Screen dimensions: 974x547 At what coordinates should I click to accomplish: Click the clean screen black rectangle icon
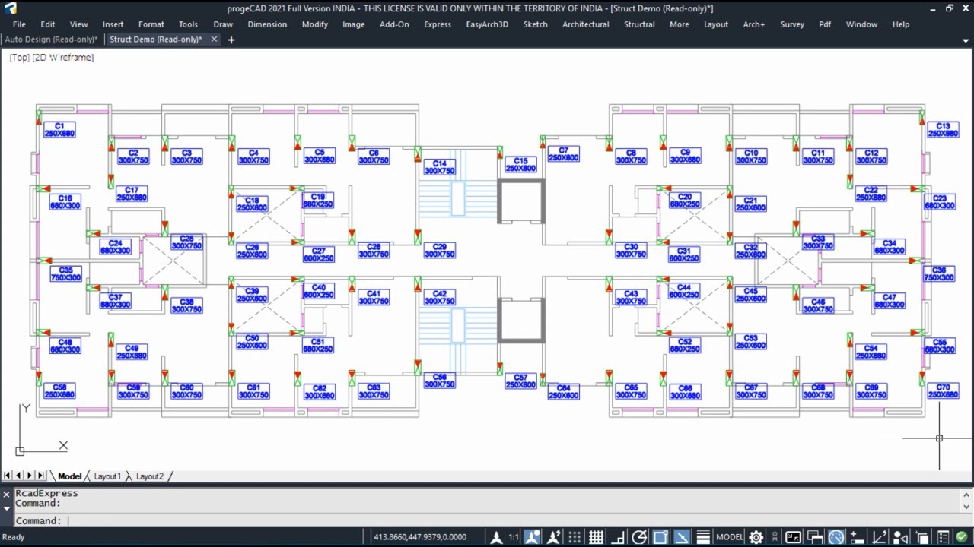(793, 537)
